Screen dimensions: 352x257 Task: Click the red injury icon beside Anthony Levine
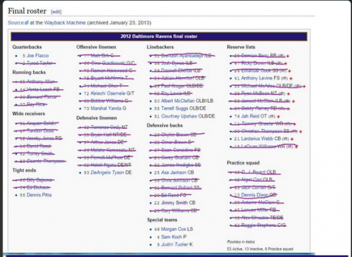[291, 78]
